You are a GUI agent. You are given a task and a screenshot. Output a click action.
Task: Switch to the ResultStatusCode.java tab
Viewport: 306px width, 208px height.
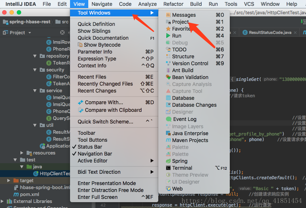pos(270,32)
